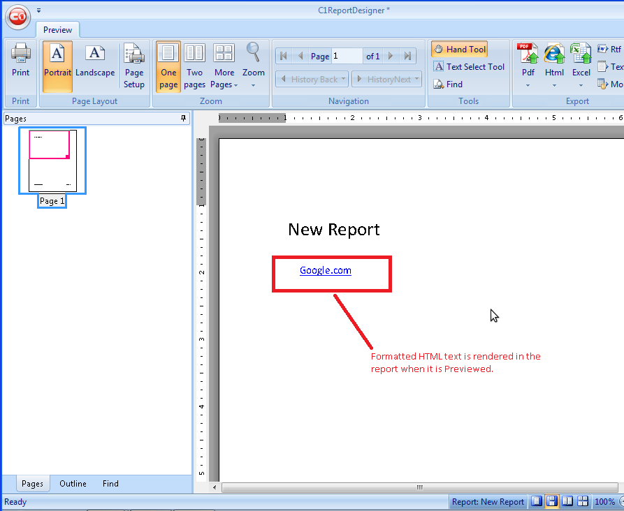Switch to continuous view in status bar

tap(551, 501)
